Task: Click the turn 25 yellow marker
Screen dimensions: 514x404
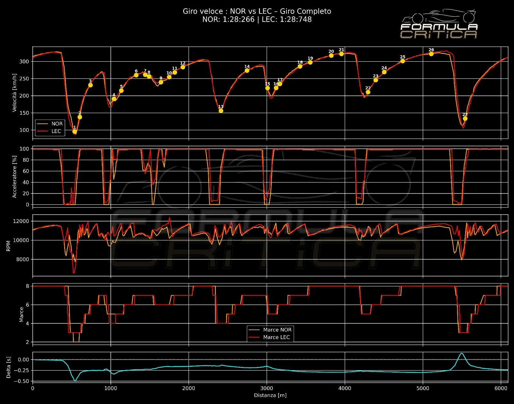Action: [403, 61]
